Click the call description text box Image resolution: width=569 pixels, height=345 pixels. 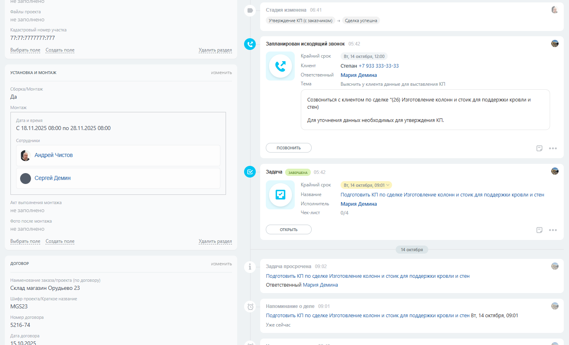(x=425, y=110)
